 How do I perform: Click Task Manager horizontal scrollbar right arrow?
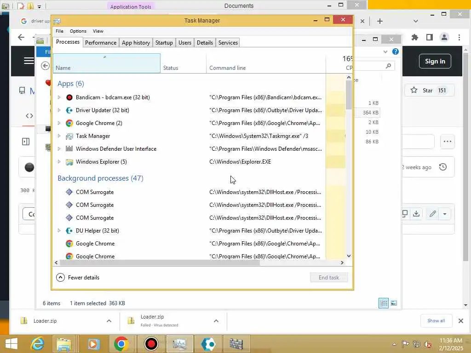(x=342, y=262)
